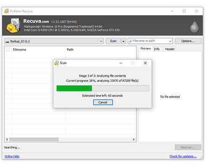209x168 pixels.
Task: Close the Scan dialog
Action: [145, 63]
